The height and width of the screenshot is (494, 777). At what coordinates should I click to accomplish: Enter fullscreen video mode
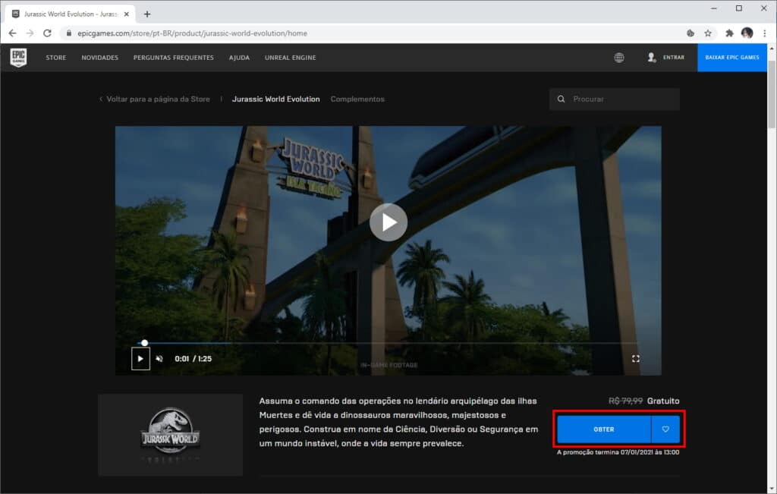636,359
